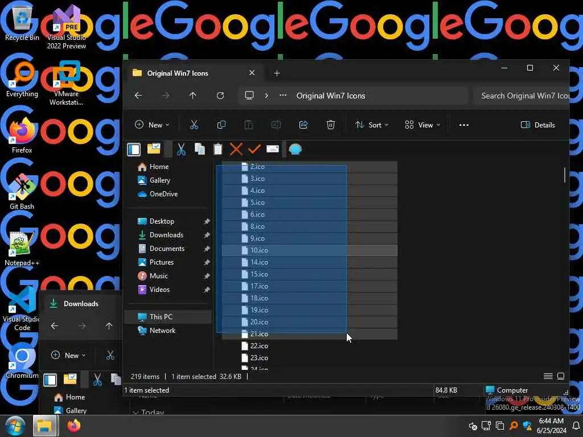Open OneDrive in the navigation pane
Screen dimensions: 583x437
pos(163,194)
